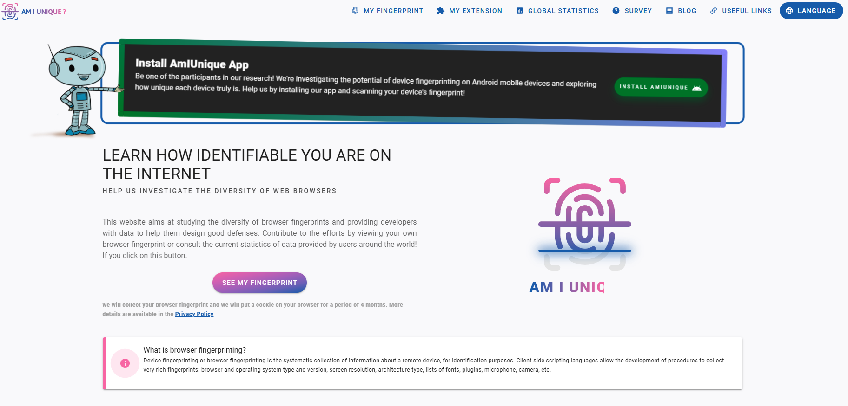This screenshot has width=848, height=406.
Task: Click the puzzle piece extension icon
Action: point(440,11)
